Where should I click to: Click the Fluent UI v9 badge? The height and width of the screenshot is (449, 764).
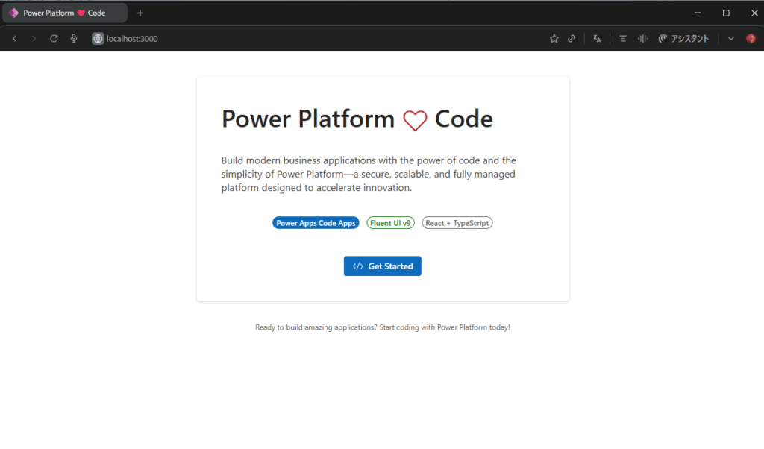390,223
